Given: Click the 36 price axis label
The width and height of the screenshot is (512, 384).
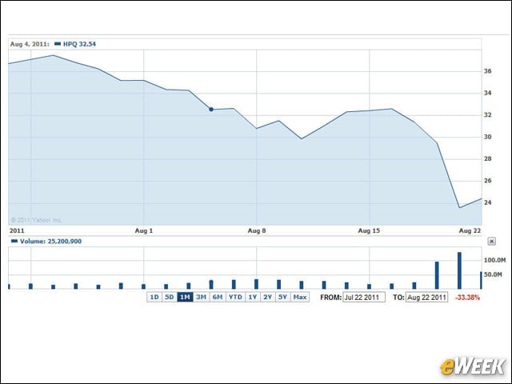Looking at the screenshot, I should pyautogui.click(x=487, y=71).
